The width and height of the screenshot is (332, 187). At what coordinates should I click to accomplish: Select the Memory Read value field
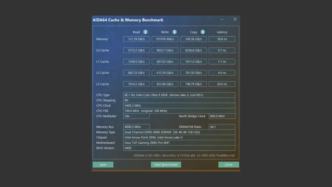136,39
